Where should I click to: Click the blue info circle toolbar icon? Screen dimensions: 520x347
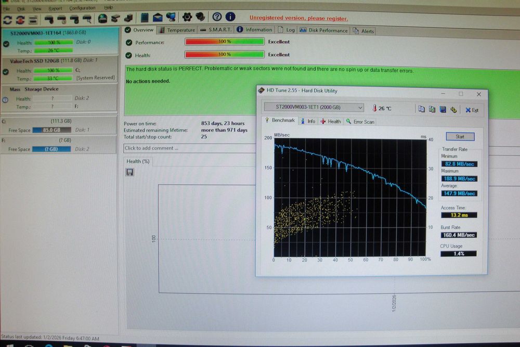(x=230, y=17)
